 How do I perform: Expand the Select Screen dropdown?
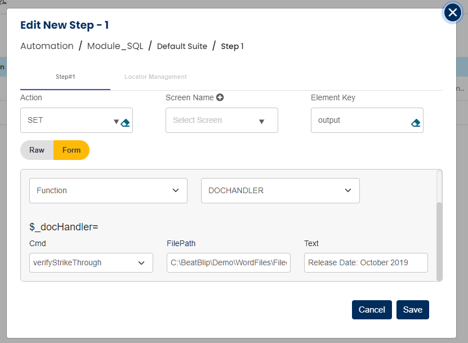click(x=221, y=121)
